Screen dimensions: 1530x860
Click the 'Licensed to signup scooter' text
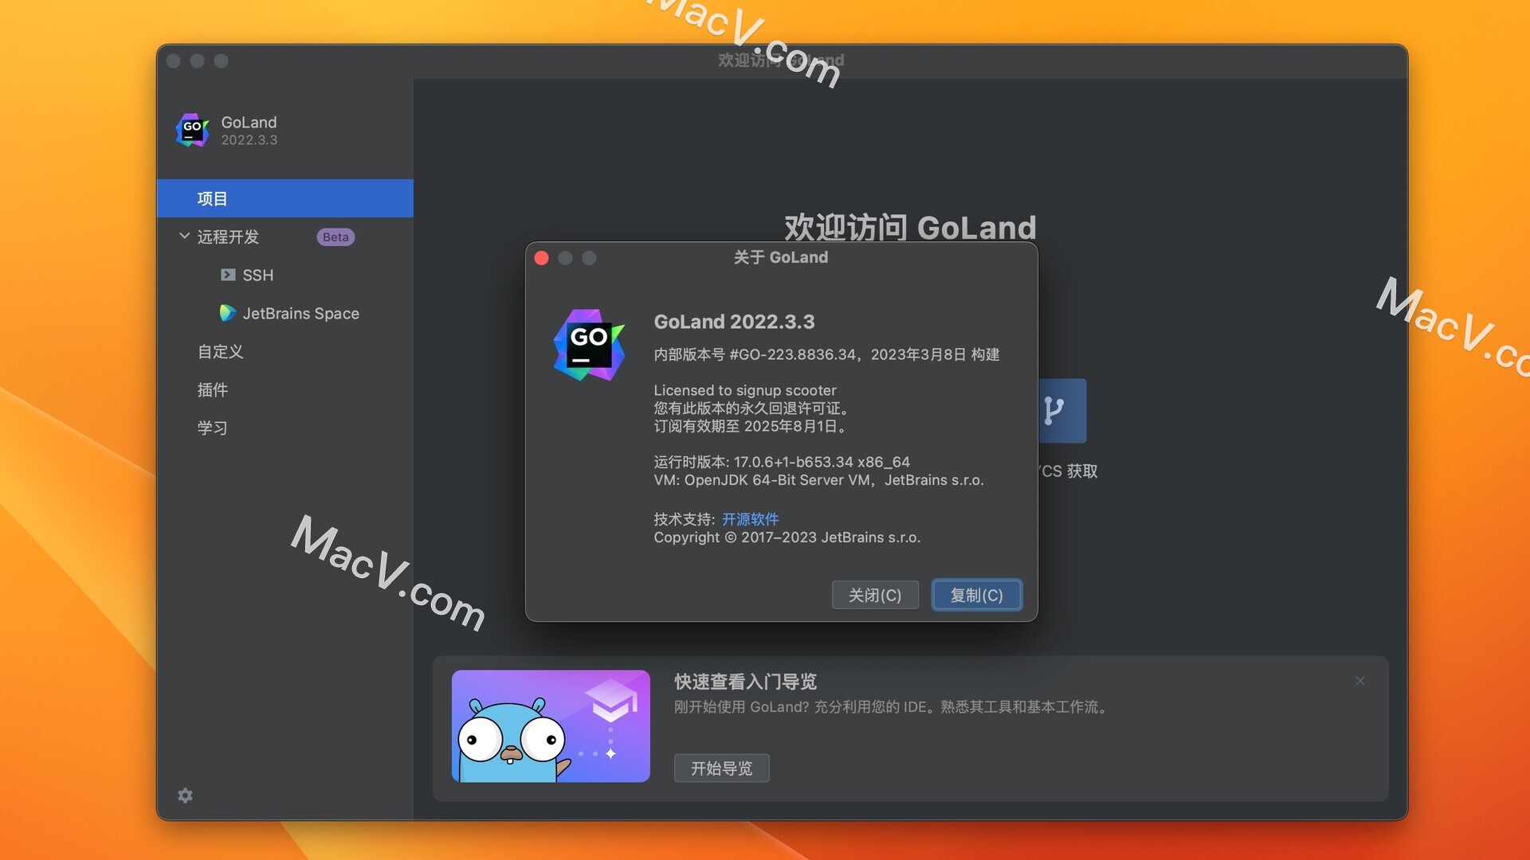[x=745, y=390]
